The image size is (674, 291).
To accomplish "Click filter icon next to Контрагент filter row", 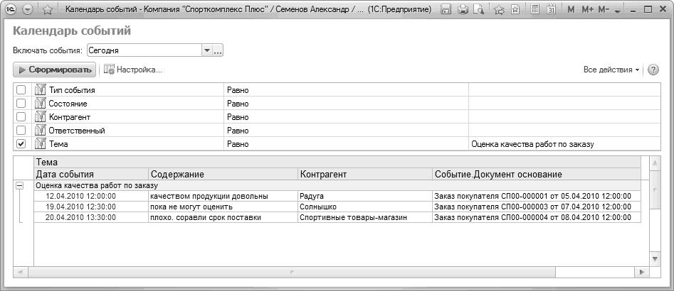I will coord(40,117).
